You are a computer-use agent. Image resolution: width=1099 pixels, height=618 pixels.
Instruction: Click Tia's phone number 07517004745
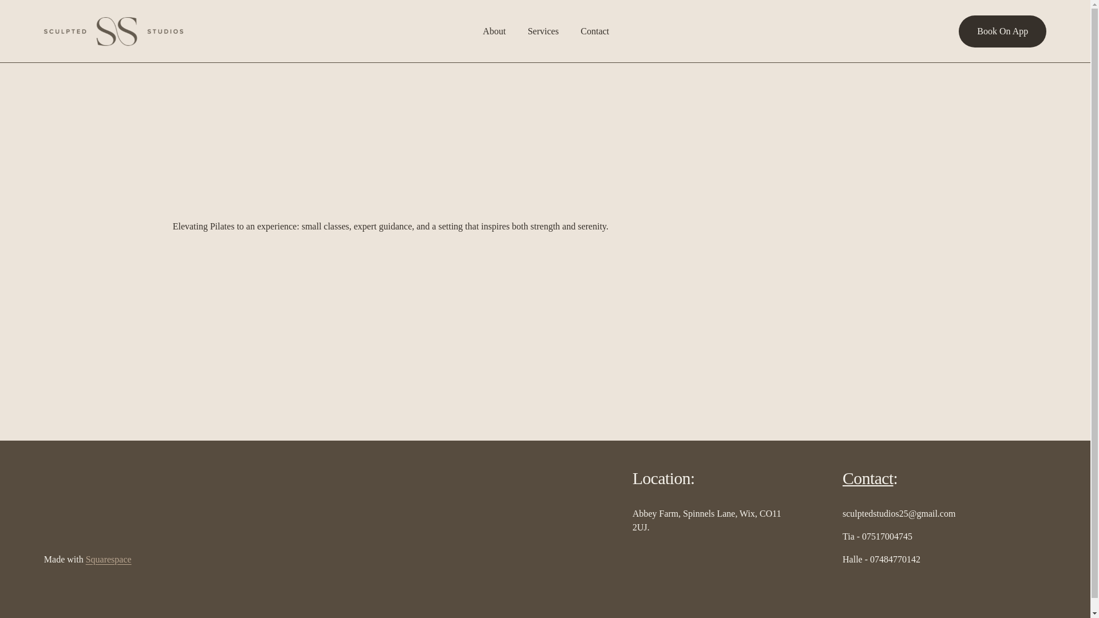click(887, 537)
